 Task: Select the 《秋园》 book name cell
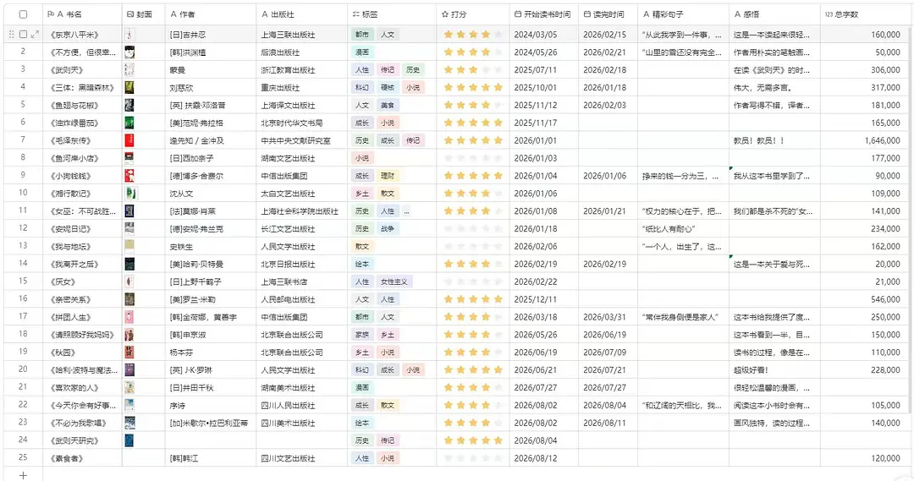[x=82, y=353]
